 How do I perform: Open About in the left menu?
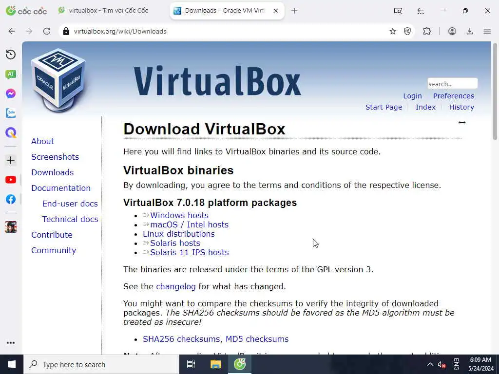coord(43,141)
